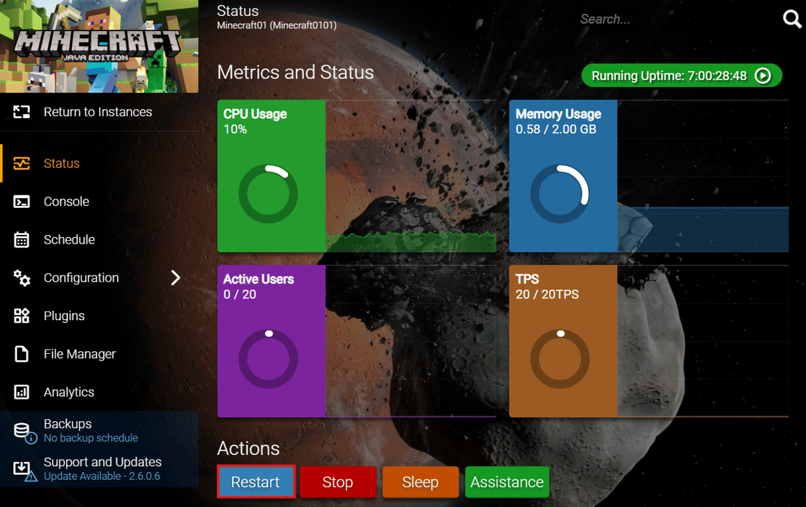This screenshot has height=507, width=806.
Task: Select the Analytics chart icon
Action: tap(22, 392)
